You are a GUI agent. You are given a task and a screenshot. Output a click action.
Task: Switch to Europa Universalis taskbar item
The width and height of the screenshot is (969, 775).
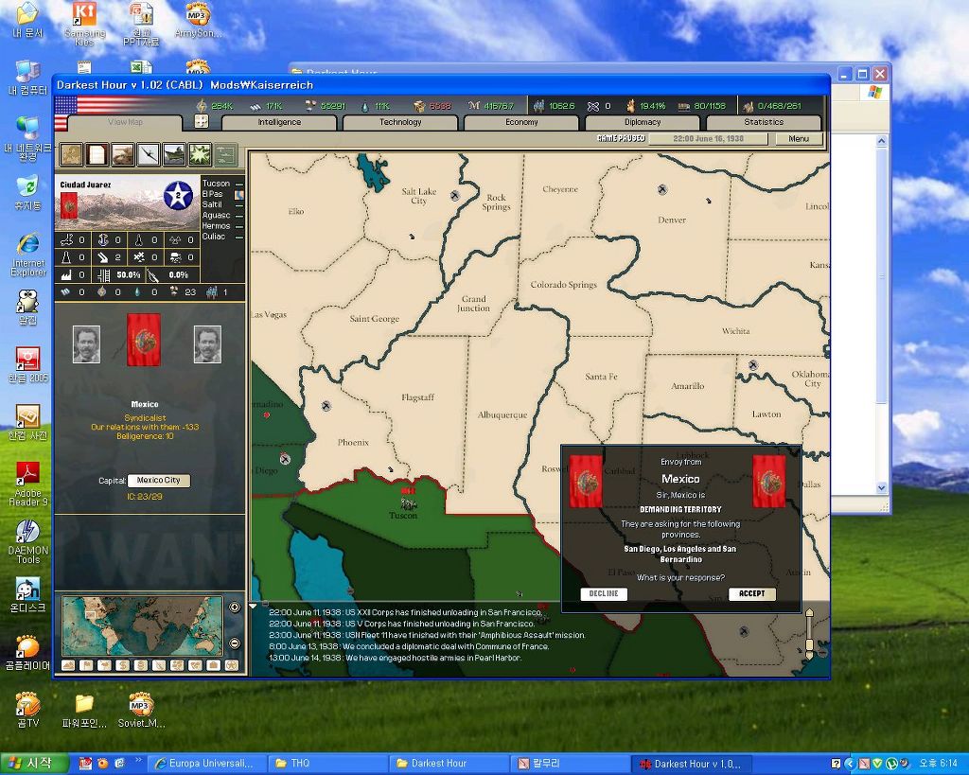coord(209,764)
